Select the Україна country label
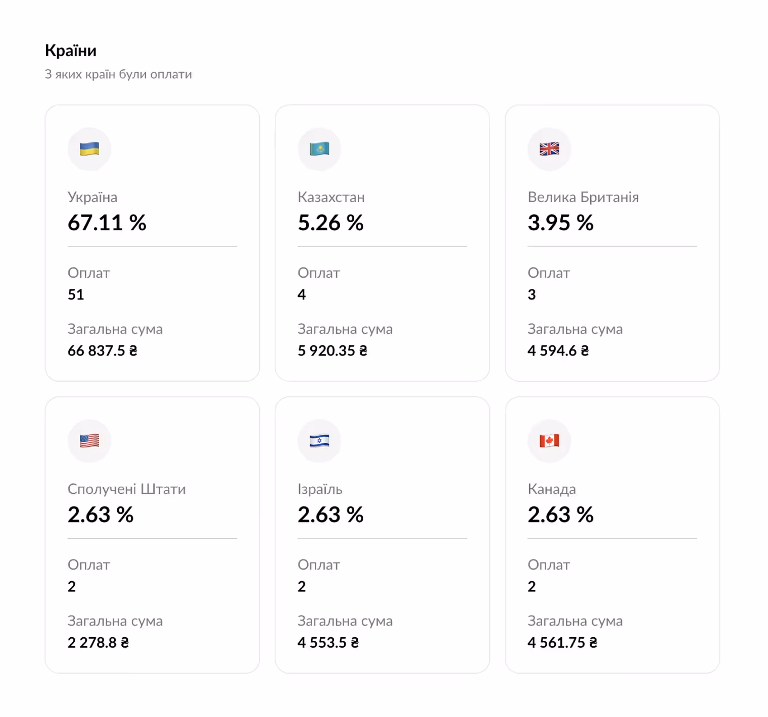The image size is (768, 717). [92, 197]
